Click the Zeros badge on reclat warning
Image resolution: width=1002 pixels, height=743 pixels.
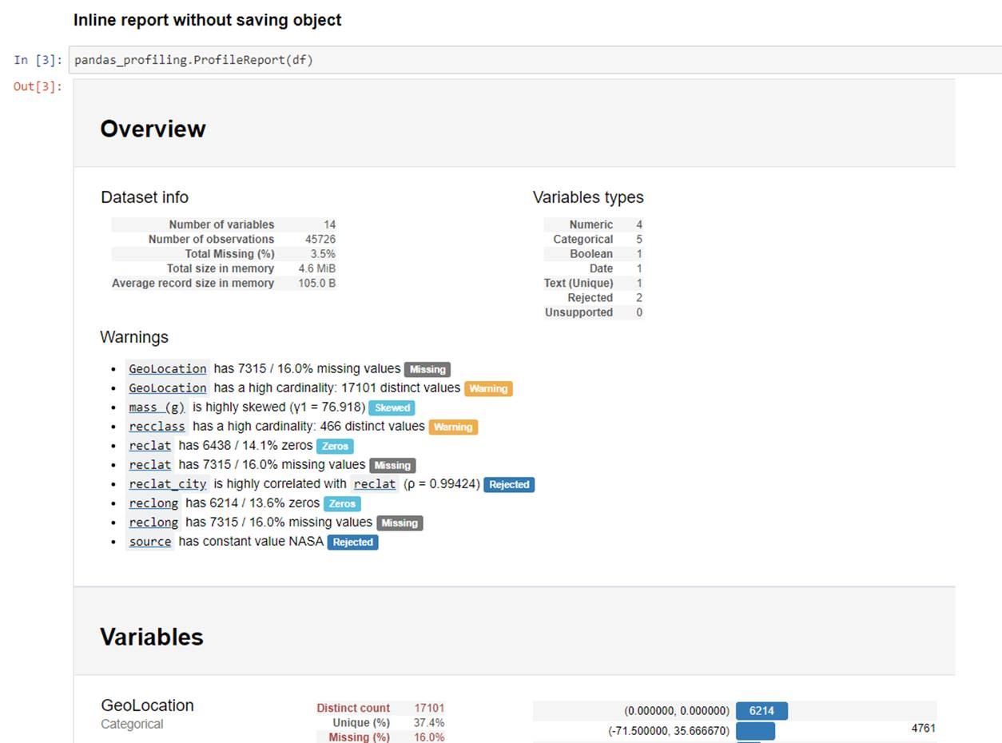(x=335, y=447)
